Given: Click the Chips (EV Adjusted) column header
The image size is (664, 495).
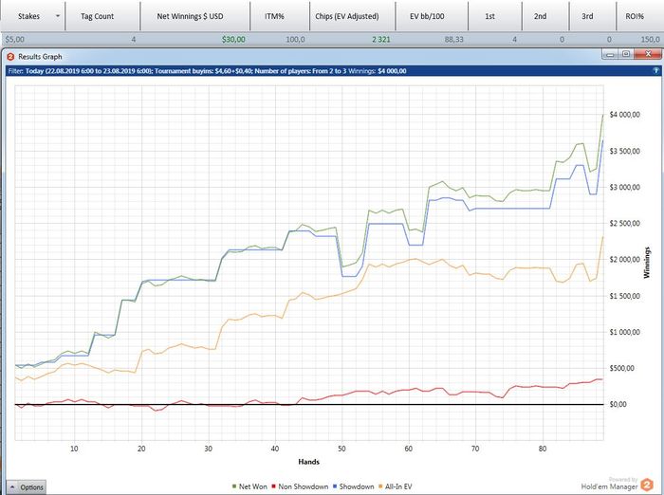Looking at the screenshot, I should 347,16.
